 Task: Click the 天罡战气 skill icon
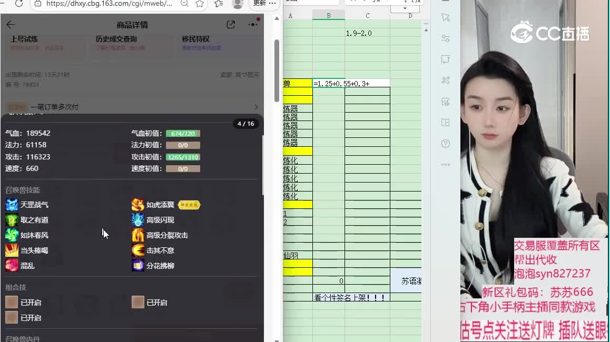click(x=12, y=205)
